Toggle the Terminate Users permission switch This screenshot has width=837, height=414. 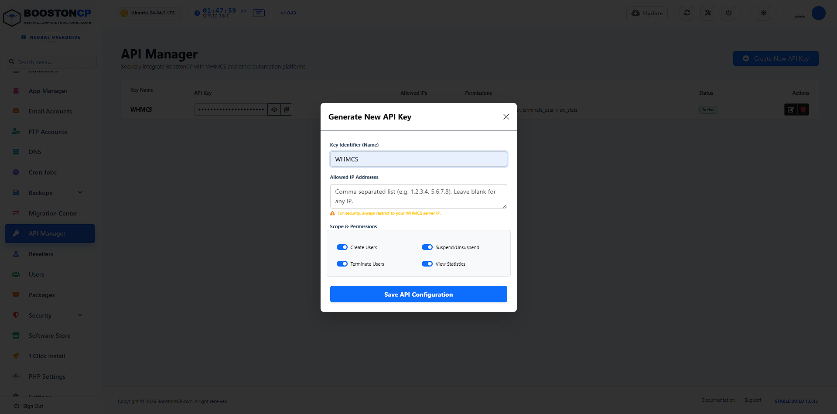click(x=342, y=264)
